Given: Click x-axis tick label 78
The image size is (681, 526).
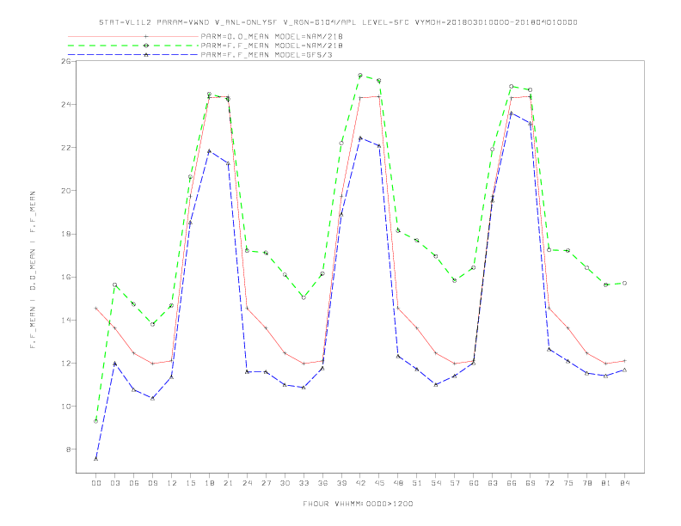Looking at the screenshot, I should coord(587,483).
